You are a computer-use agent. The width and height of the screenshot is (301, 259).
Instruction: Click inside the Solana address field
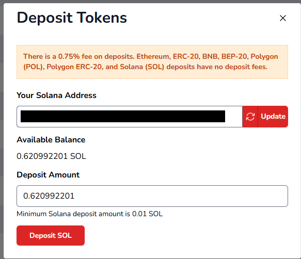pos(130,117)
